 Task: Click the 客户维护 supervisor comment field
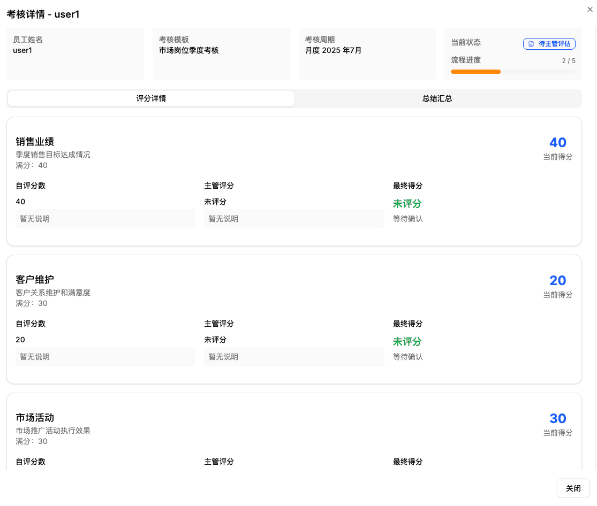tap(294, 356)
